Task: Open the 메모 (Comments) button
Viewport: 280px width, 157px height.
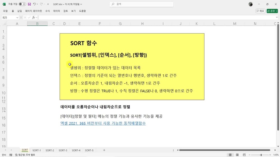Action: point(260,11)
